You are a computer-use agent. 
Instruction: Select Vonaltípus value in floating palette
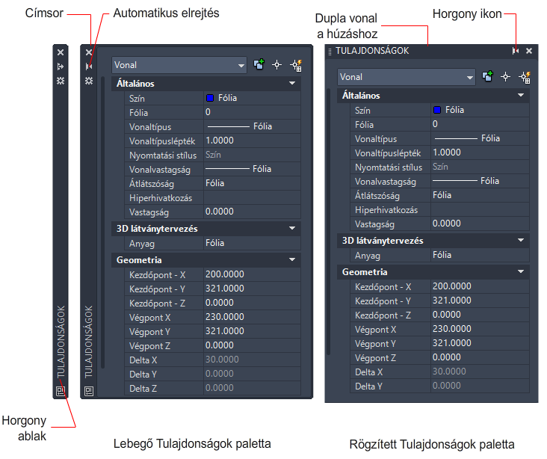tap(252, 126)
